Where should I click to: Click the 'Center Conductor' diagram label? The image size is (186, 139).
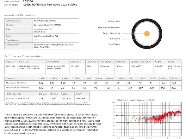pyautogui.click(x=111, y=33)
